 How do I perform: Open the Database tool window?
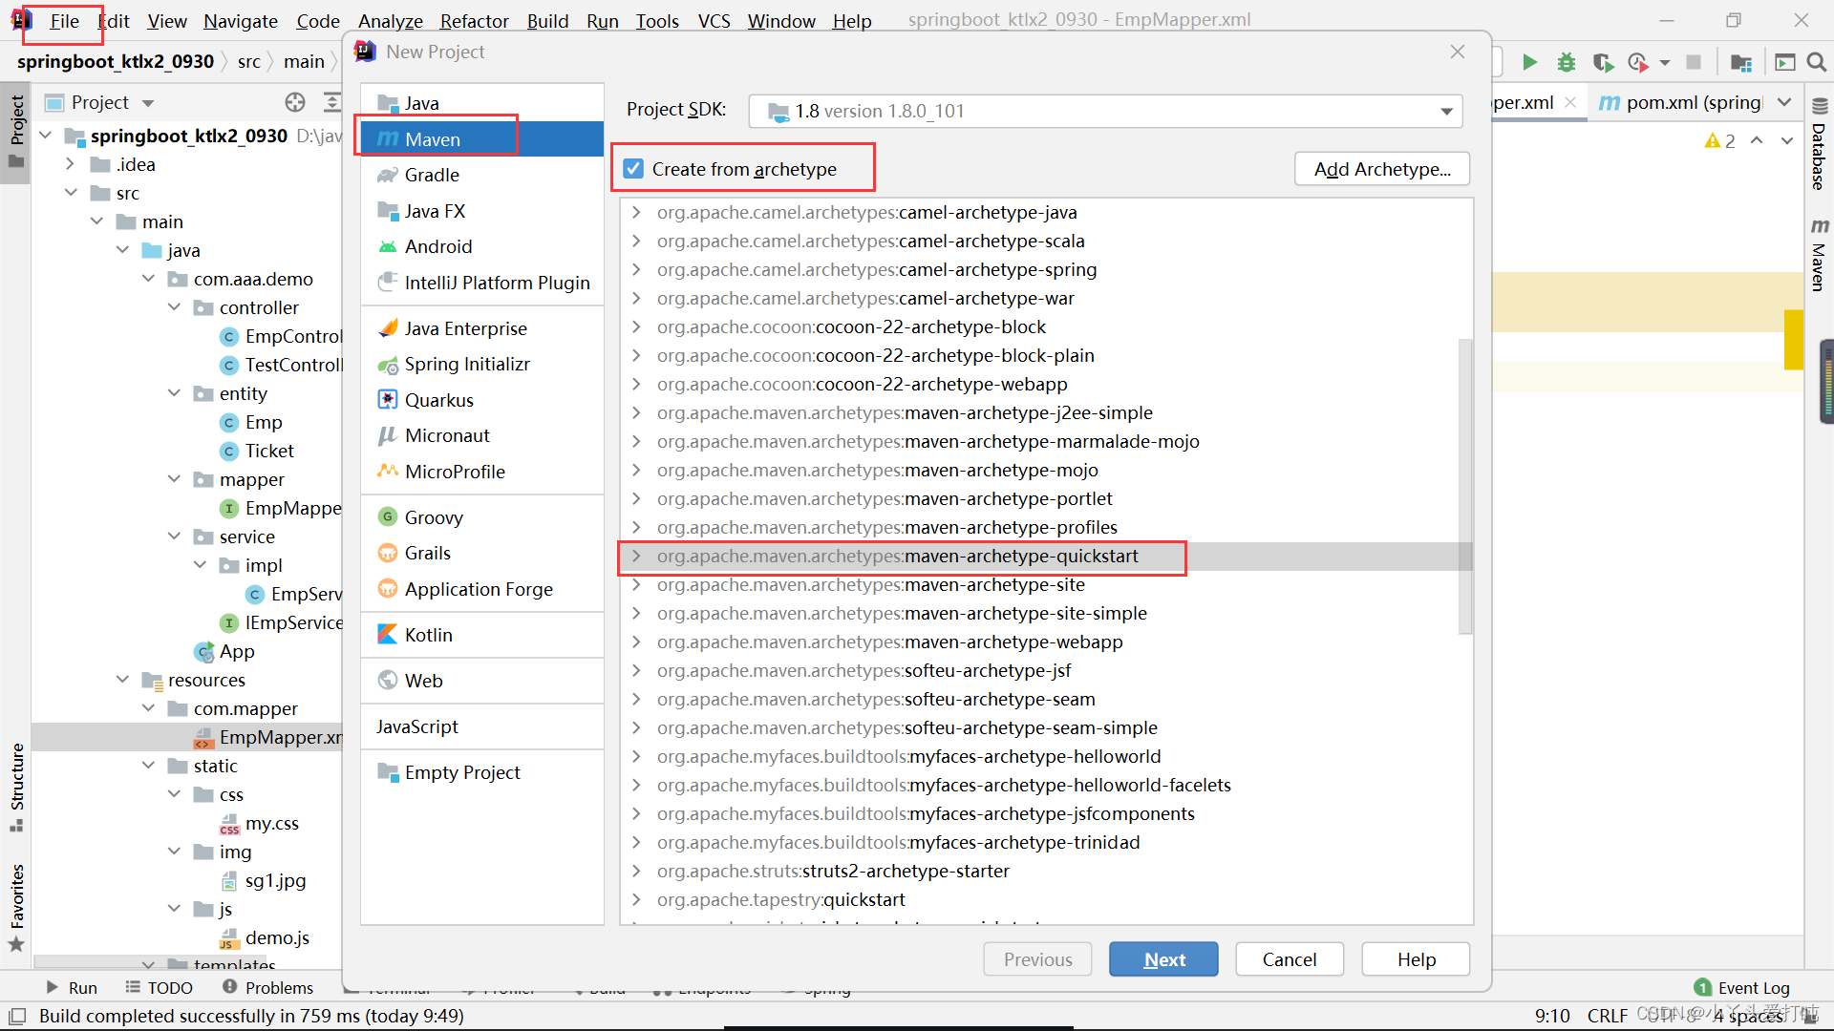(x=1819, y=145)
